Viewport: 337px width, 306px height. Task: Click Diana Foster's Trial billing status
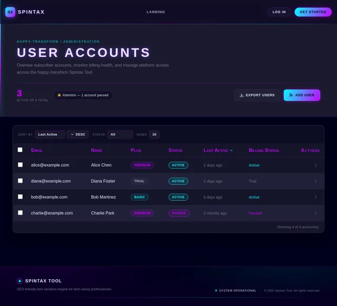[x=253, y=181]
